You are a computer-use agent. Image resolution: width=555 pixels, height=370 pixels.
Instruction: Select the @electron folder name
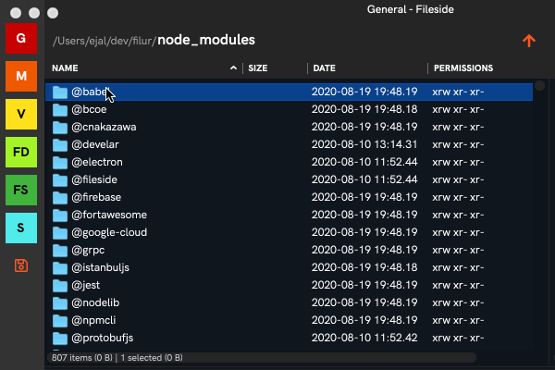97,162
